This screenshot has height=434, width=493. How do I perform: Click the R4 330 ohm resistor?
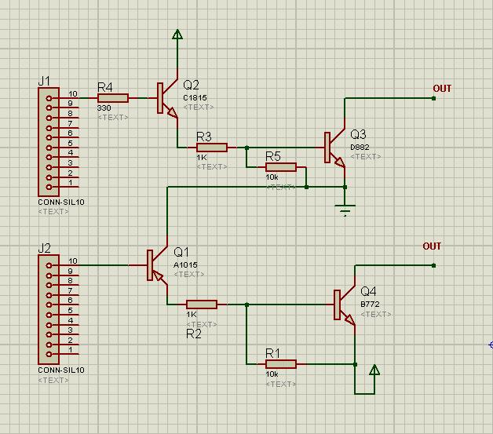pyautogui.click(x=113, y=98)
